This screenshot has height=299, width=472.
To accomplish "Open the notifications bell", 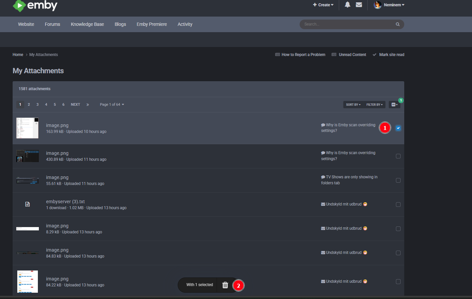I will point(347,5).
